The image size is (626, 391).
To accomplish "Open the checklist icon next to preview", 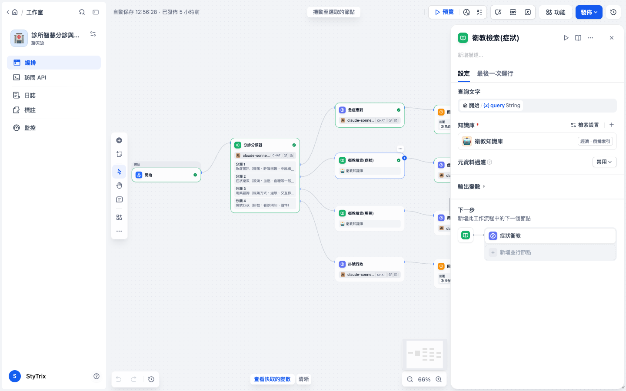I will pyautogui.click(x=479, y=12).
